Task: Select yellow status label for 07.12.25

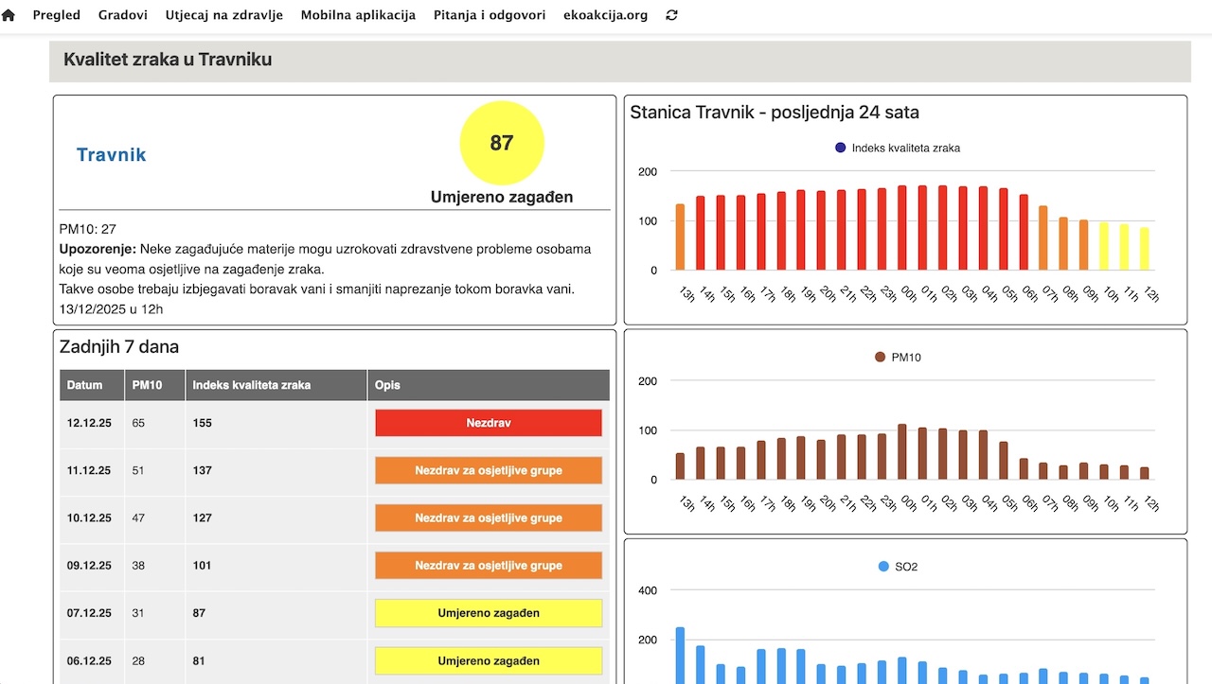Action: pos(489,613)
